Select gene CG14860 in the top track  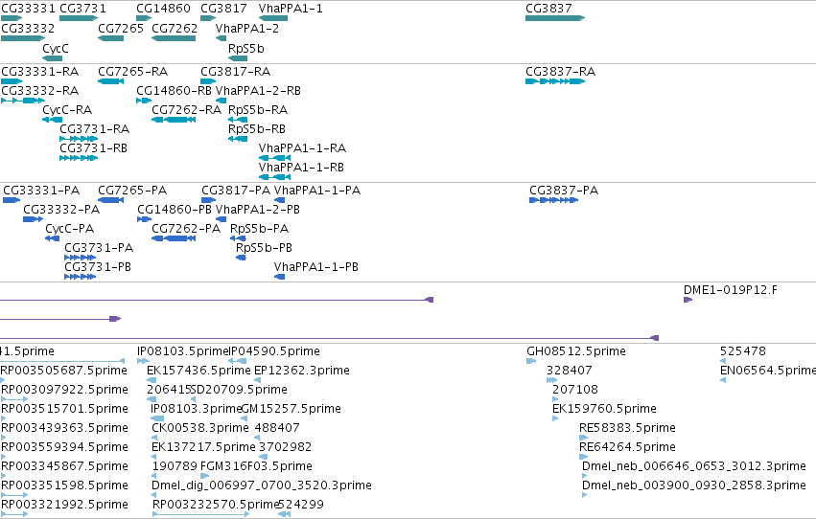[x=163, y=9]
